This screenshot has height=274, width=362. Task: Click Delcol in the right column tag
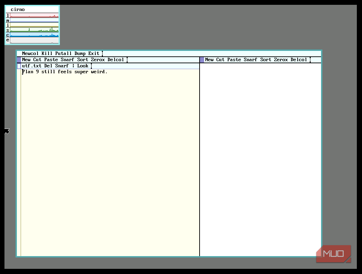[299, 60]
